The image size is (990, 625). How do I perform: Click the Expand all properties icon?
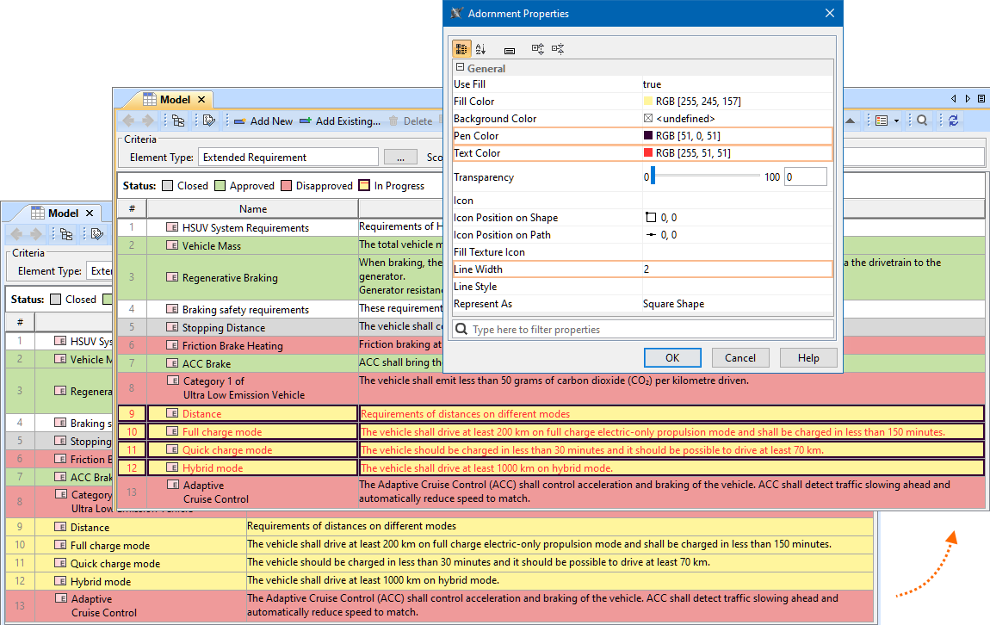538,49
